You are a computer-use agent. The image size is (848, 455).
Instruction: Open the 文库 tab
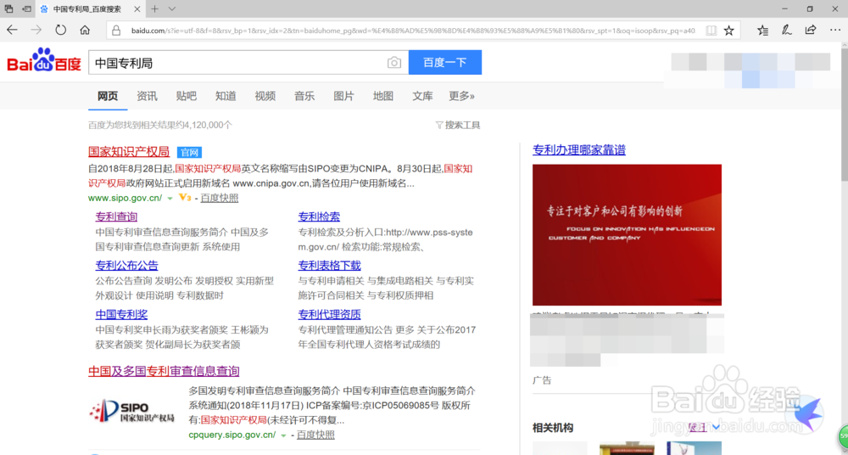click(x=422, y=96)
